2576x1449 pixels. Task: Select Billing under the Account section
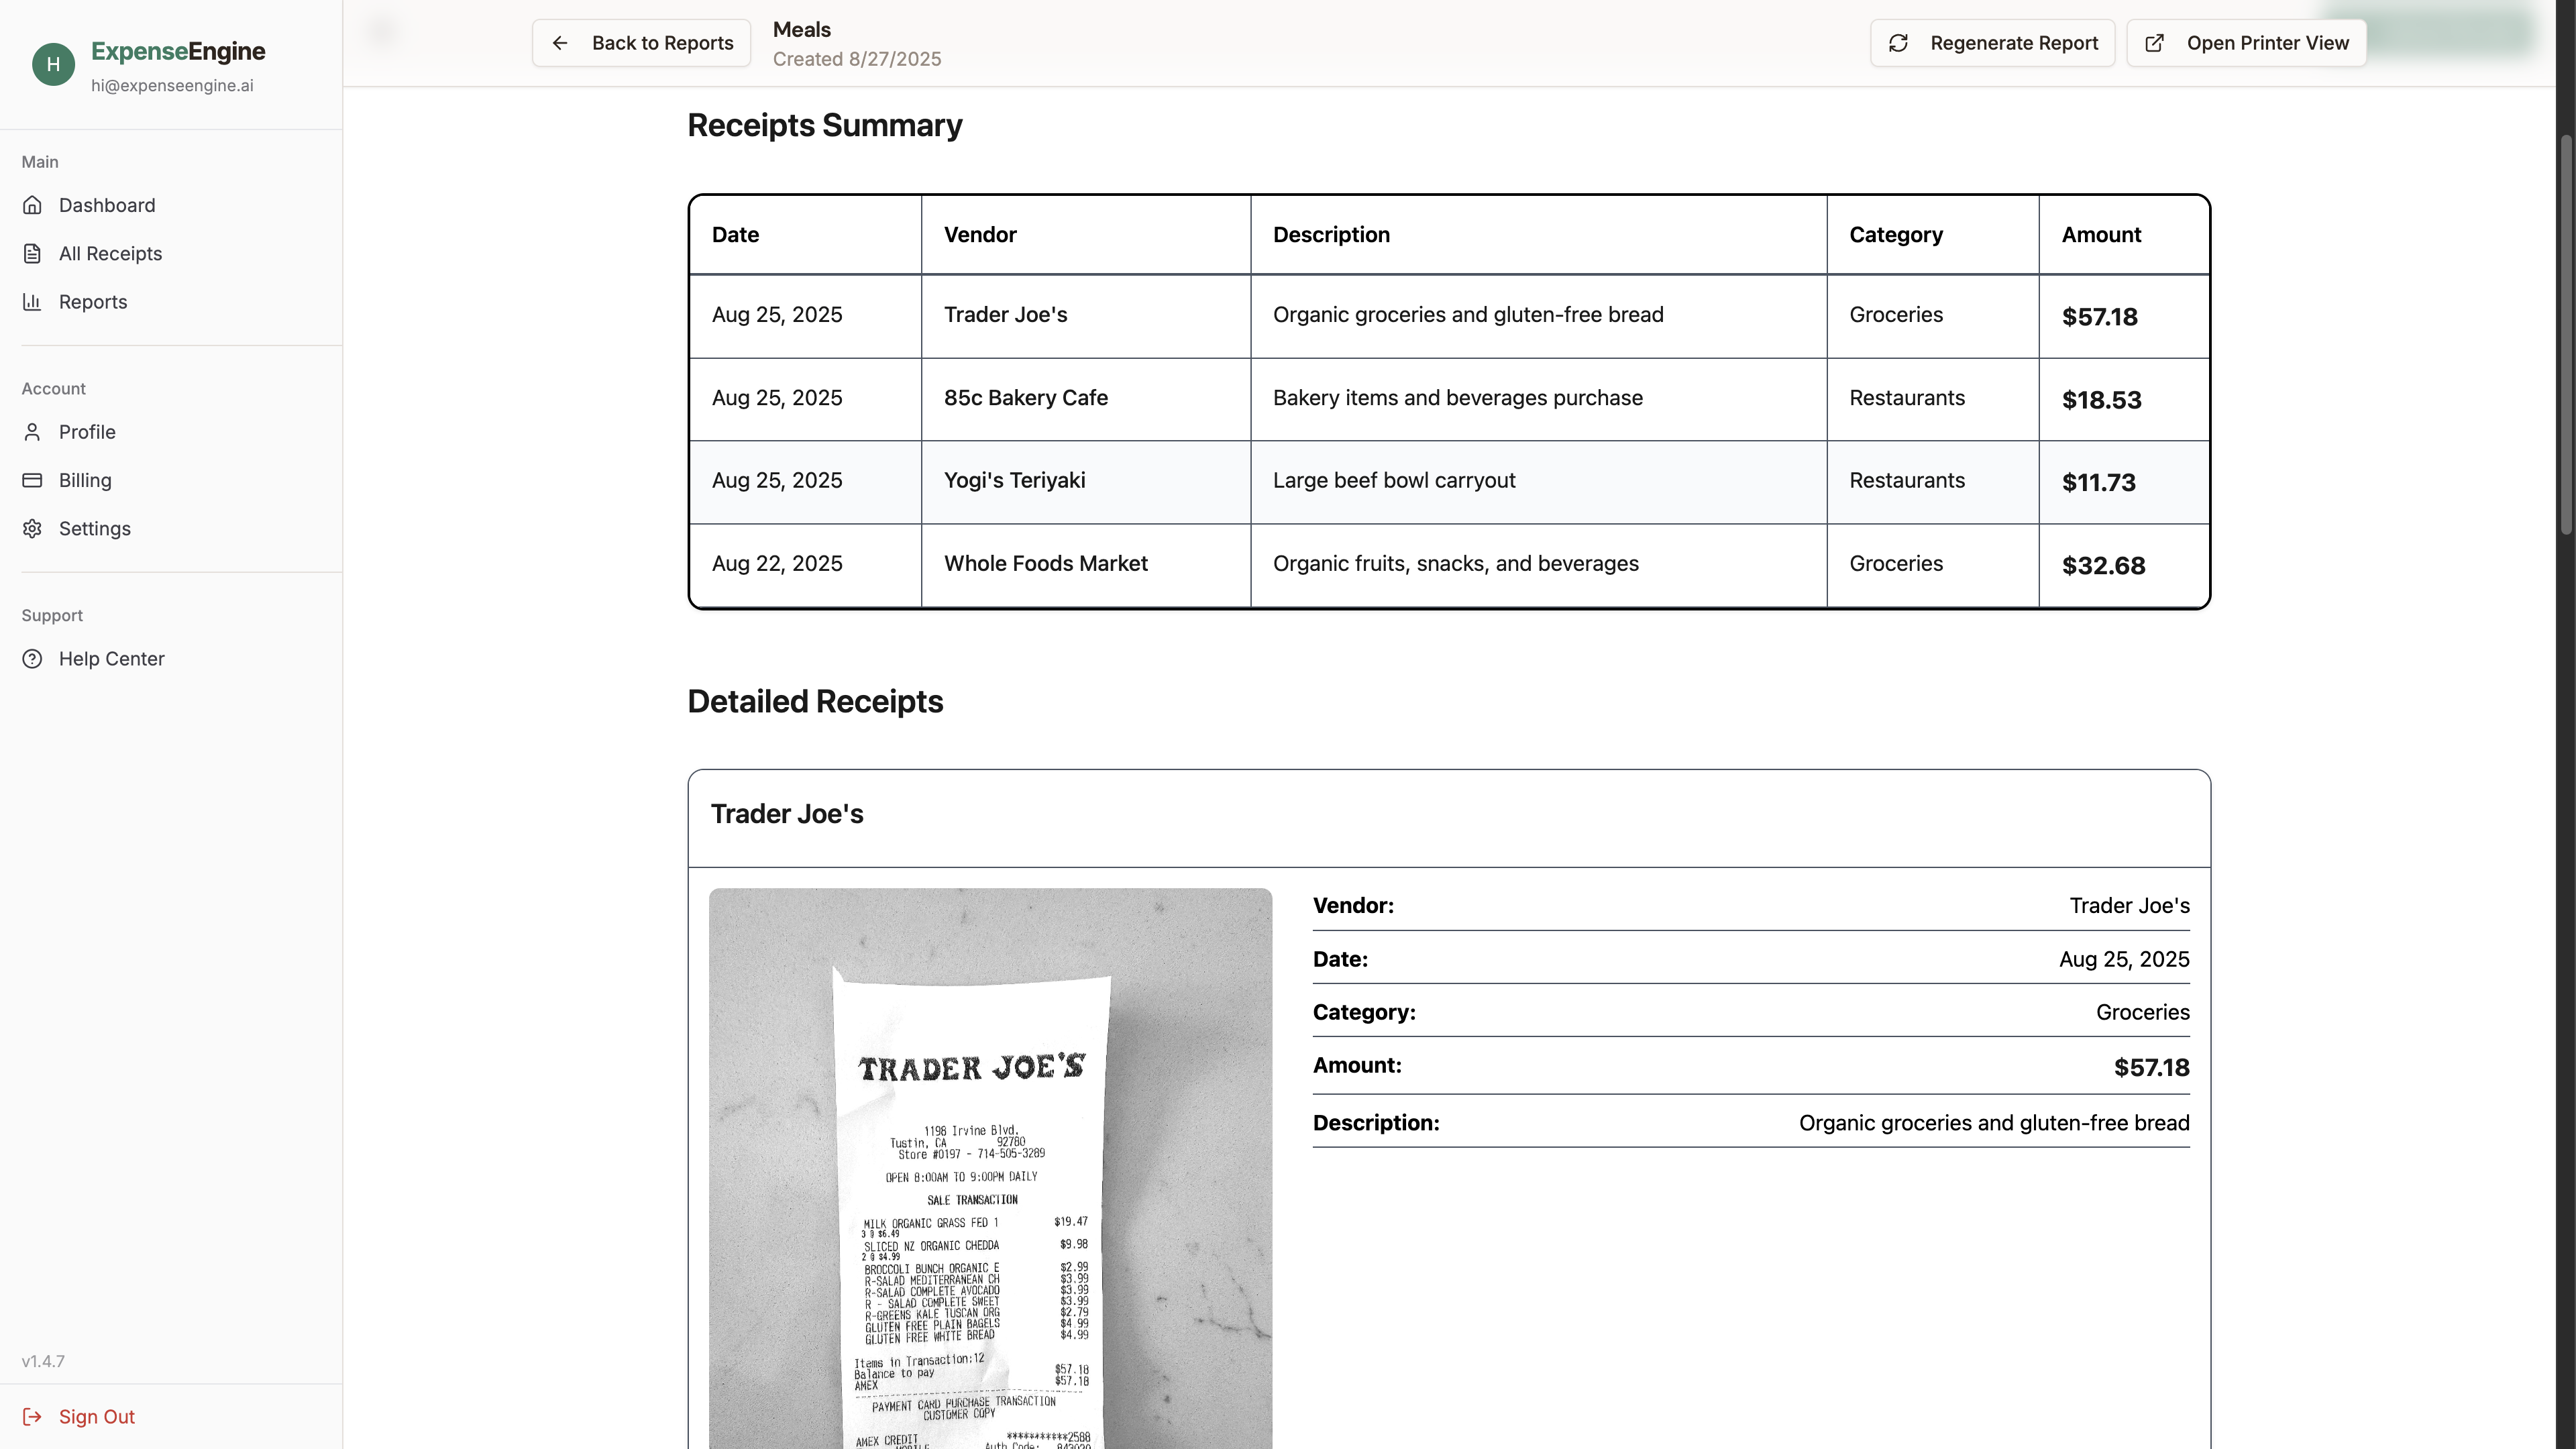click(x=85, y=480)
